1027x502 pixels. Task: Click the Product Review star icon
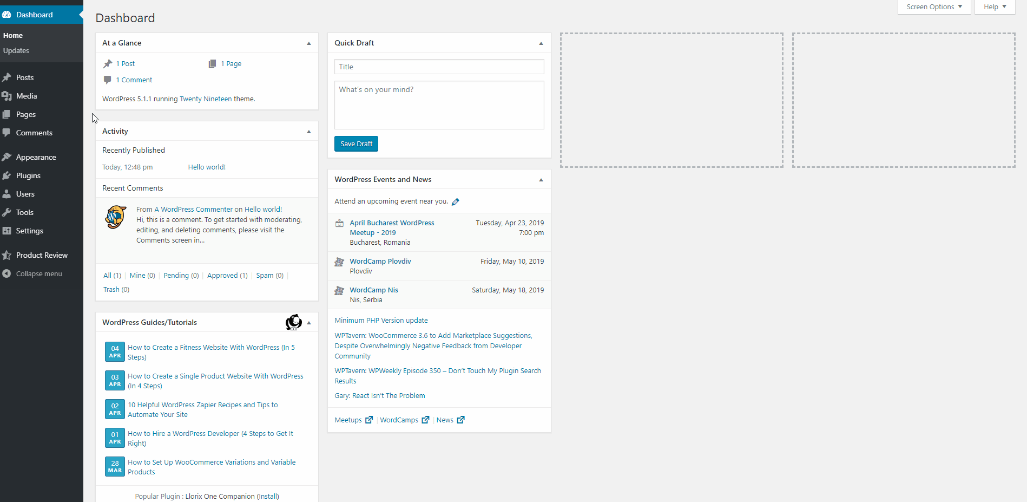point(7,255)
